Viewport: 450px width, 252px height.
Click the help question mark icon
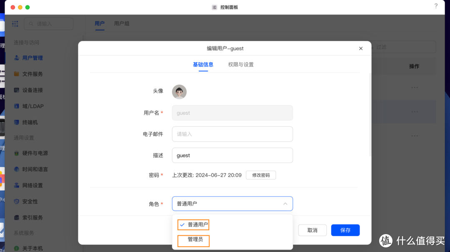click(x=436, y=6)
